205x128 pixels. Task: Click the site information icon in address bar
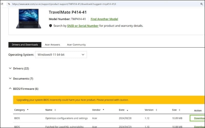pyautogui.click(x=9, y=4)
